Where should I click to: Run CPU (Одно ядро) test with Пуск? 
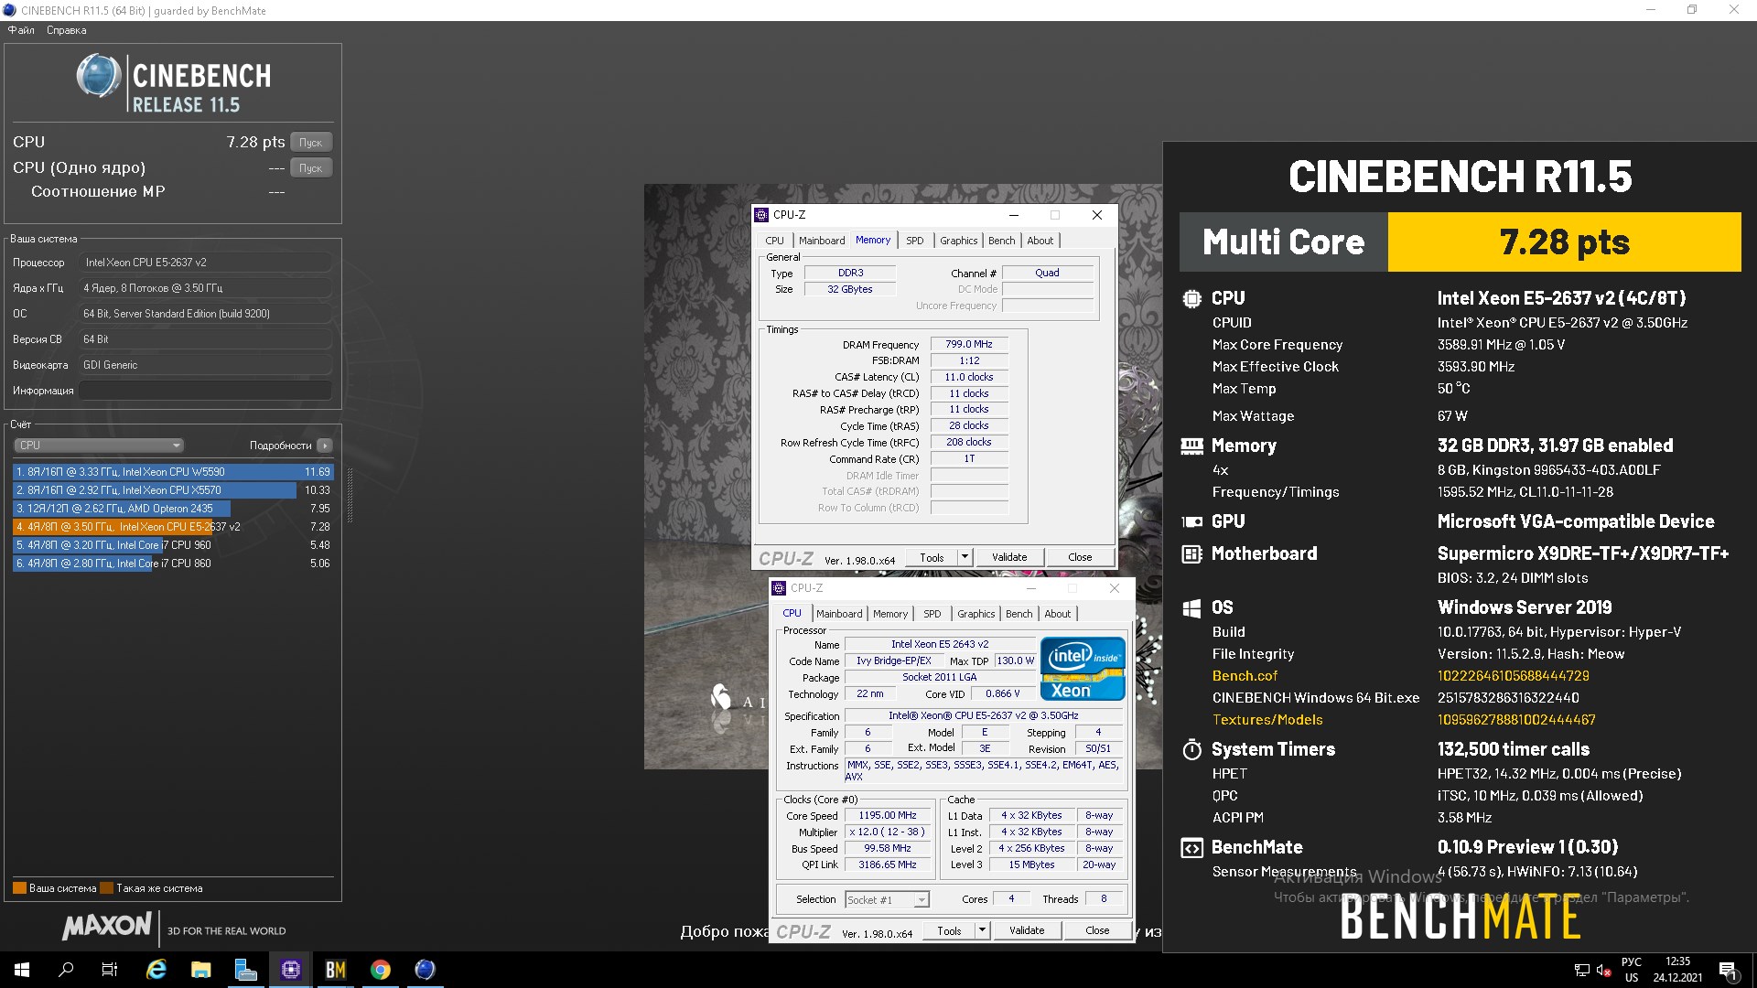pyautogui.click(x=311, y=168)
